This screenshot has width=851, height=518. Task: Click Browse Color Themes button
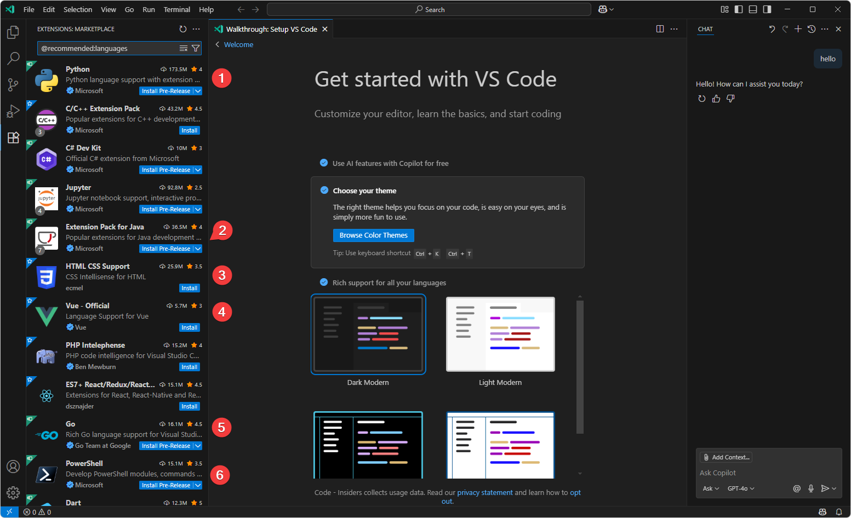point(374,235)
